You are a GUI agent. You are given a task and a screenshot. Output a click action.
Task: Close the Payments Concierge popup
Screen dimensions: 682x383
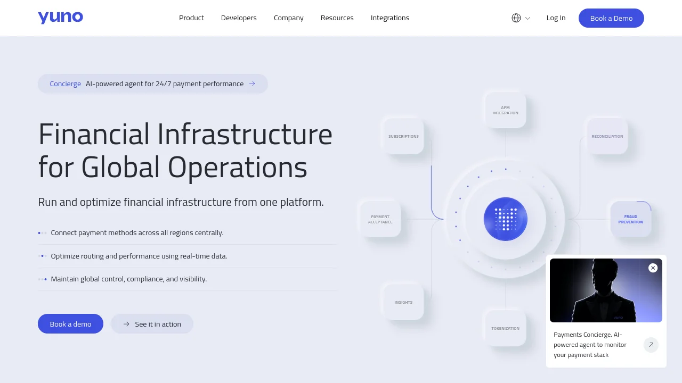pyautogui.click(x=653, y=268)
